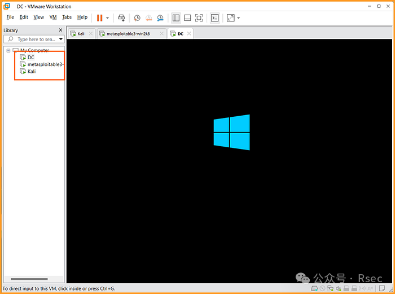Image resolution: width=395 pixels, height=294 pixels.
Task: Collapse the My Computer tree node
Action: [x=8, y=50]
